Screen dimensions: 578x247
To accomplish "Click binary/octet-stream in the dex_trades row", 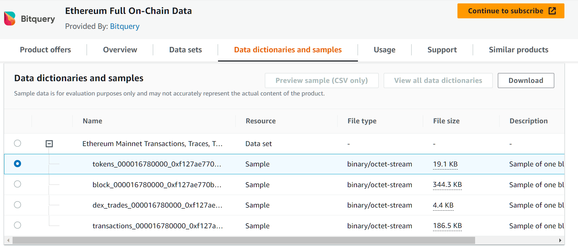I will pyautogui.click(x=380, y=205).
